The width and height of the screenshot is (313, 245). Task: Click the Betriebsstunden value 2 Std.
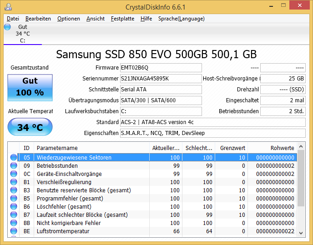[x=283, y=111]
